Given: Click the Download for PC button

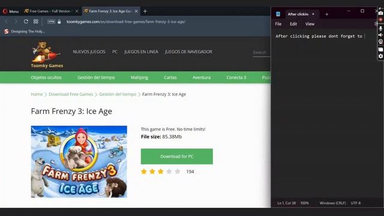Looking at the screenshot, I should tap(177, 156).
